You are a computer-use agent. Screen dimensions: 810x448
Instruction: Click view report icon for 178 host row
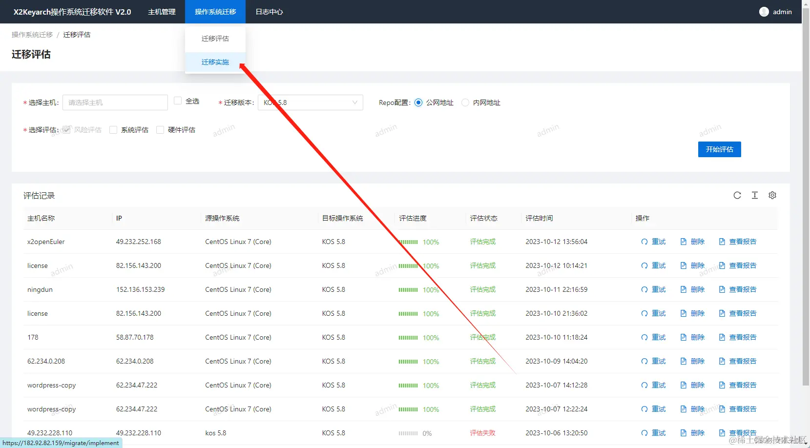click(x=722, y=337)
